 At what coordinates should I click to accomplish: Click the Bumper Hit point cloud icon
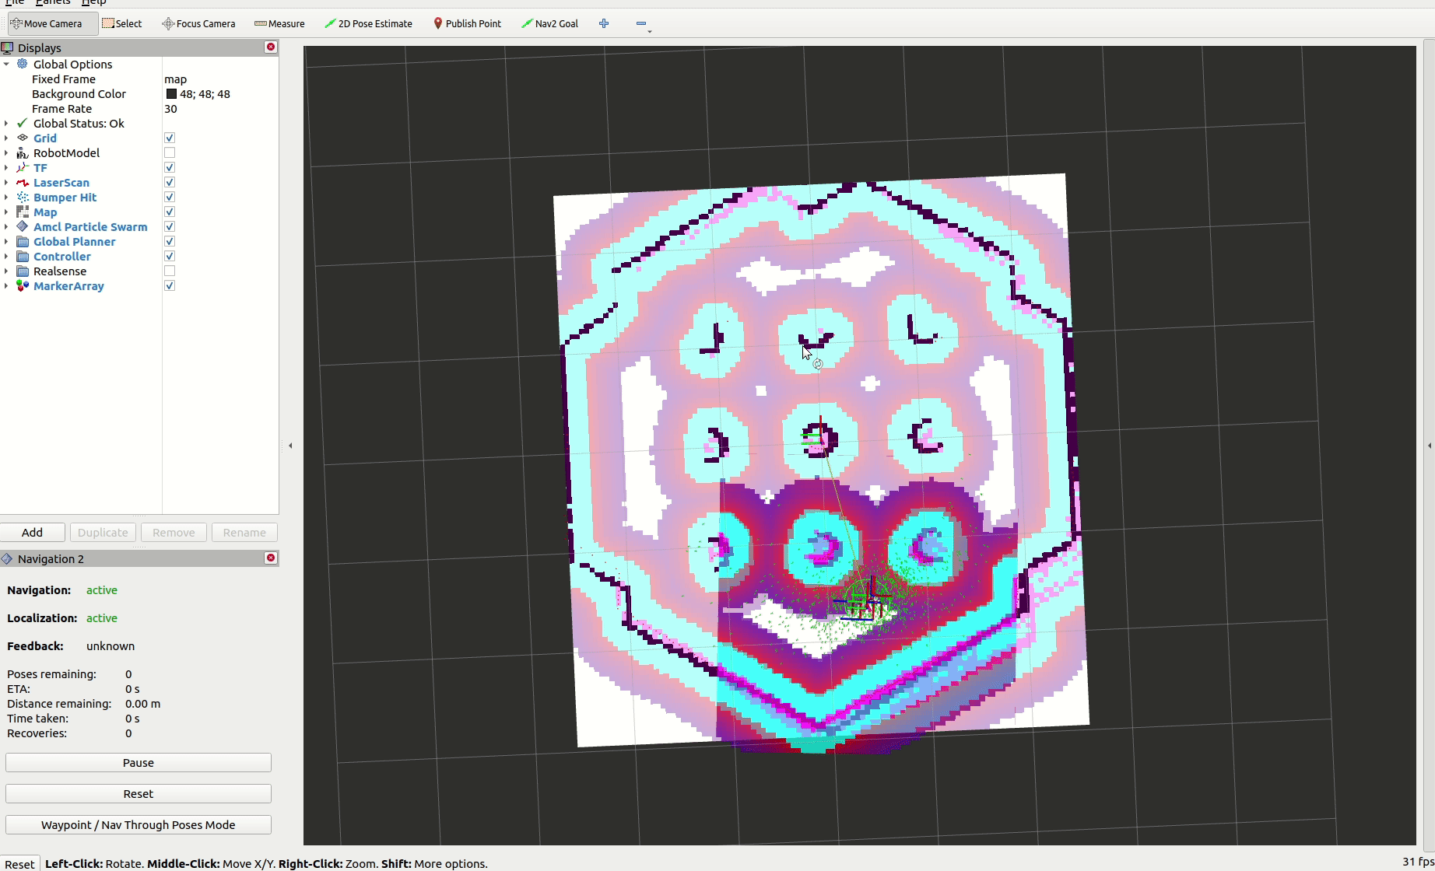(23, 197)
